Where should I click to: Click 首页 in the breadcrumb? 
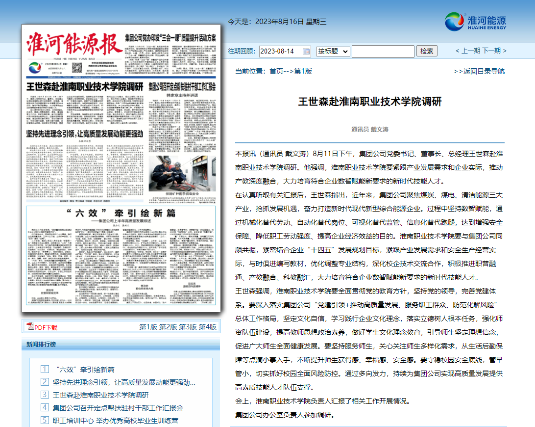tap(276, 71)
